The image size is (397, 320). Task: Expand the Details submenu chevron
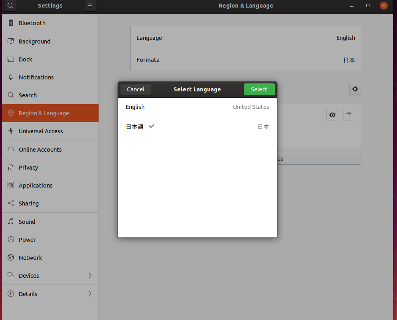[x=90, y=294]
